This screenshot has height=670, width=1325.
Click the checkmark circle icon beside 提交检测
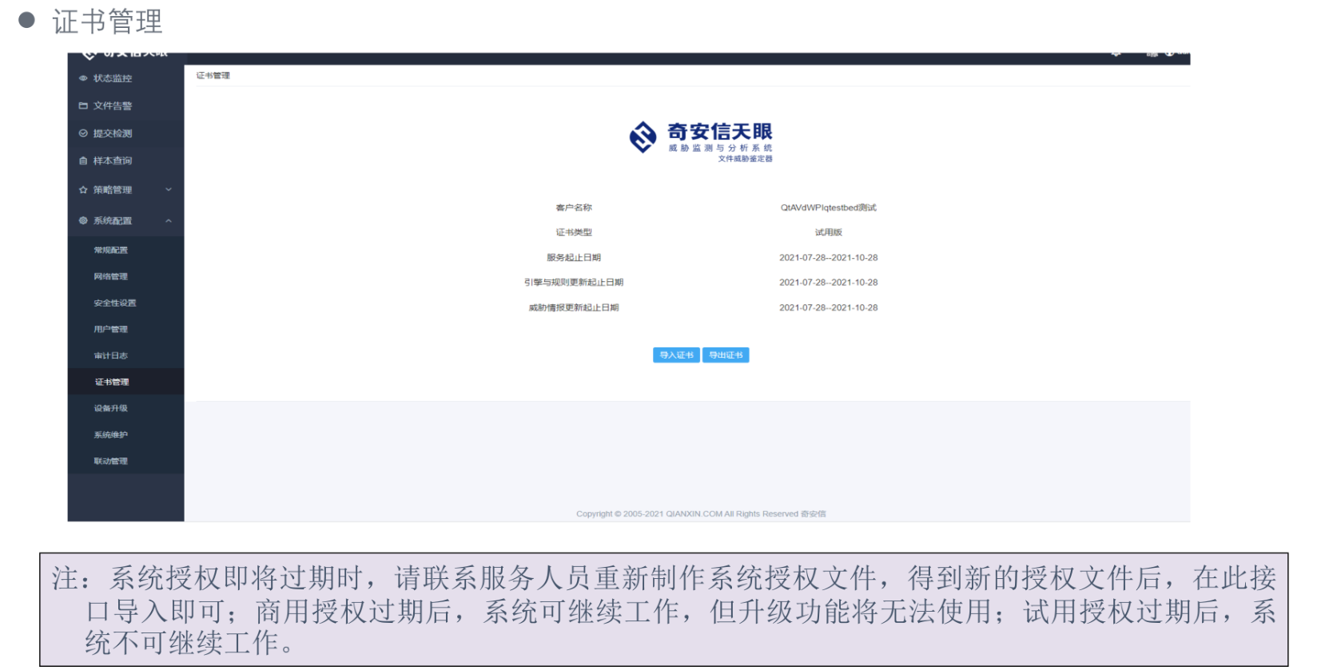pos(83,133)
